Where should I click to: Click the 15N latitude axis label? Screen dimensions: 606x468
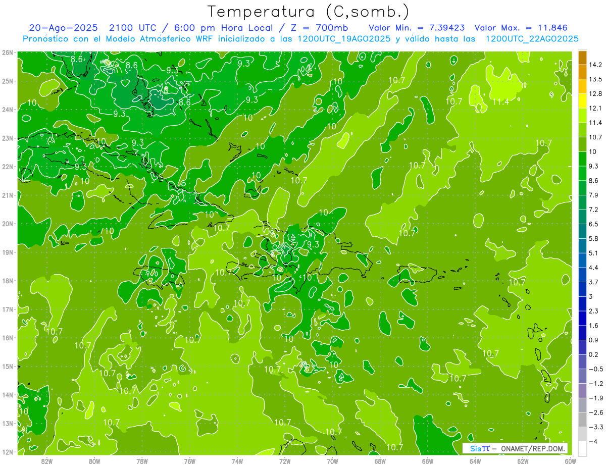click(x=7, y=366)
